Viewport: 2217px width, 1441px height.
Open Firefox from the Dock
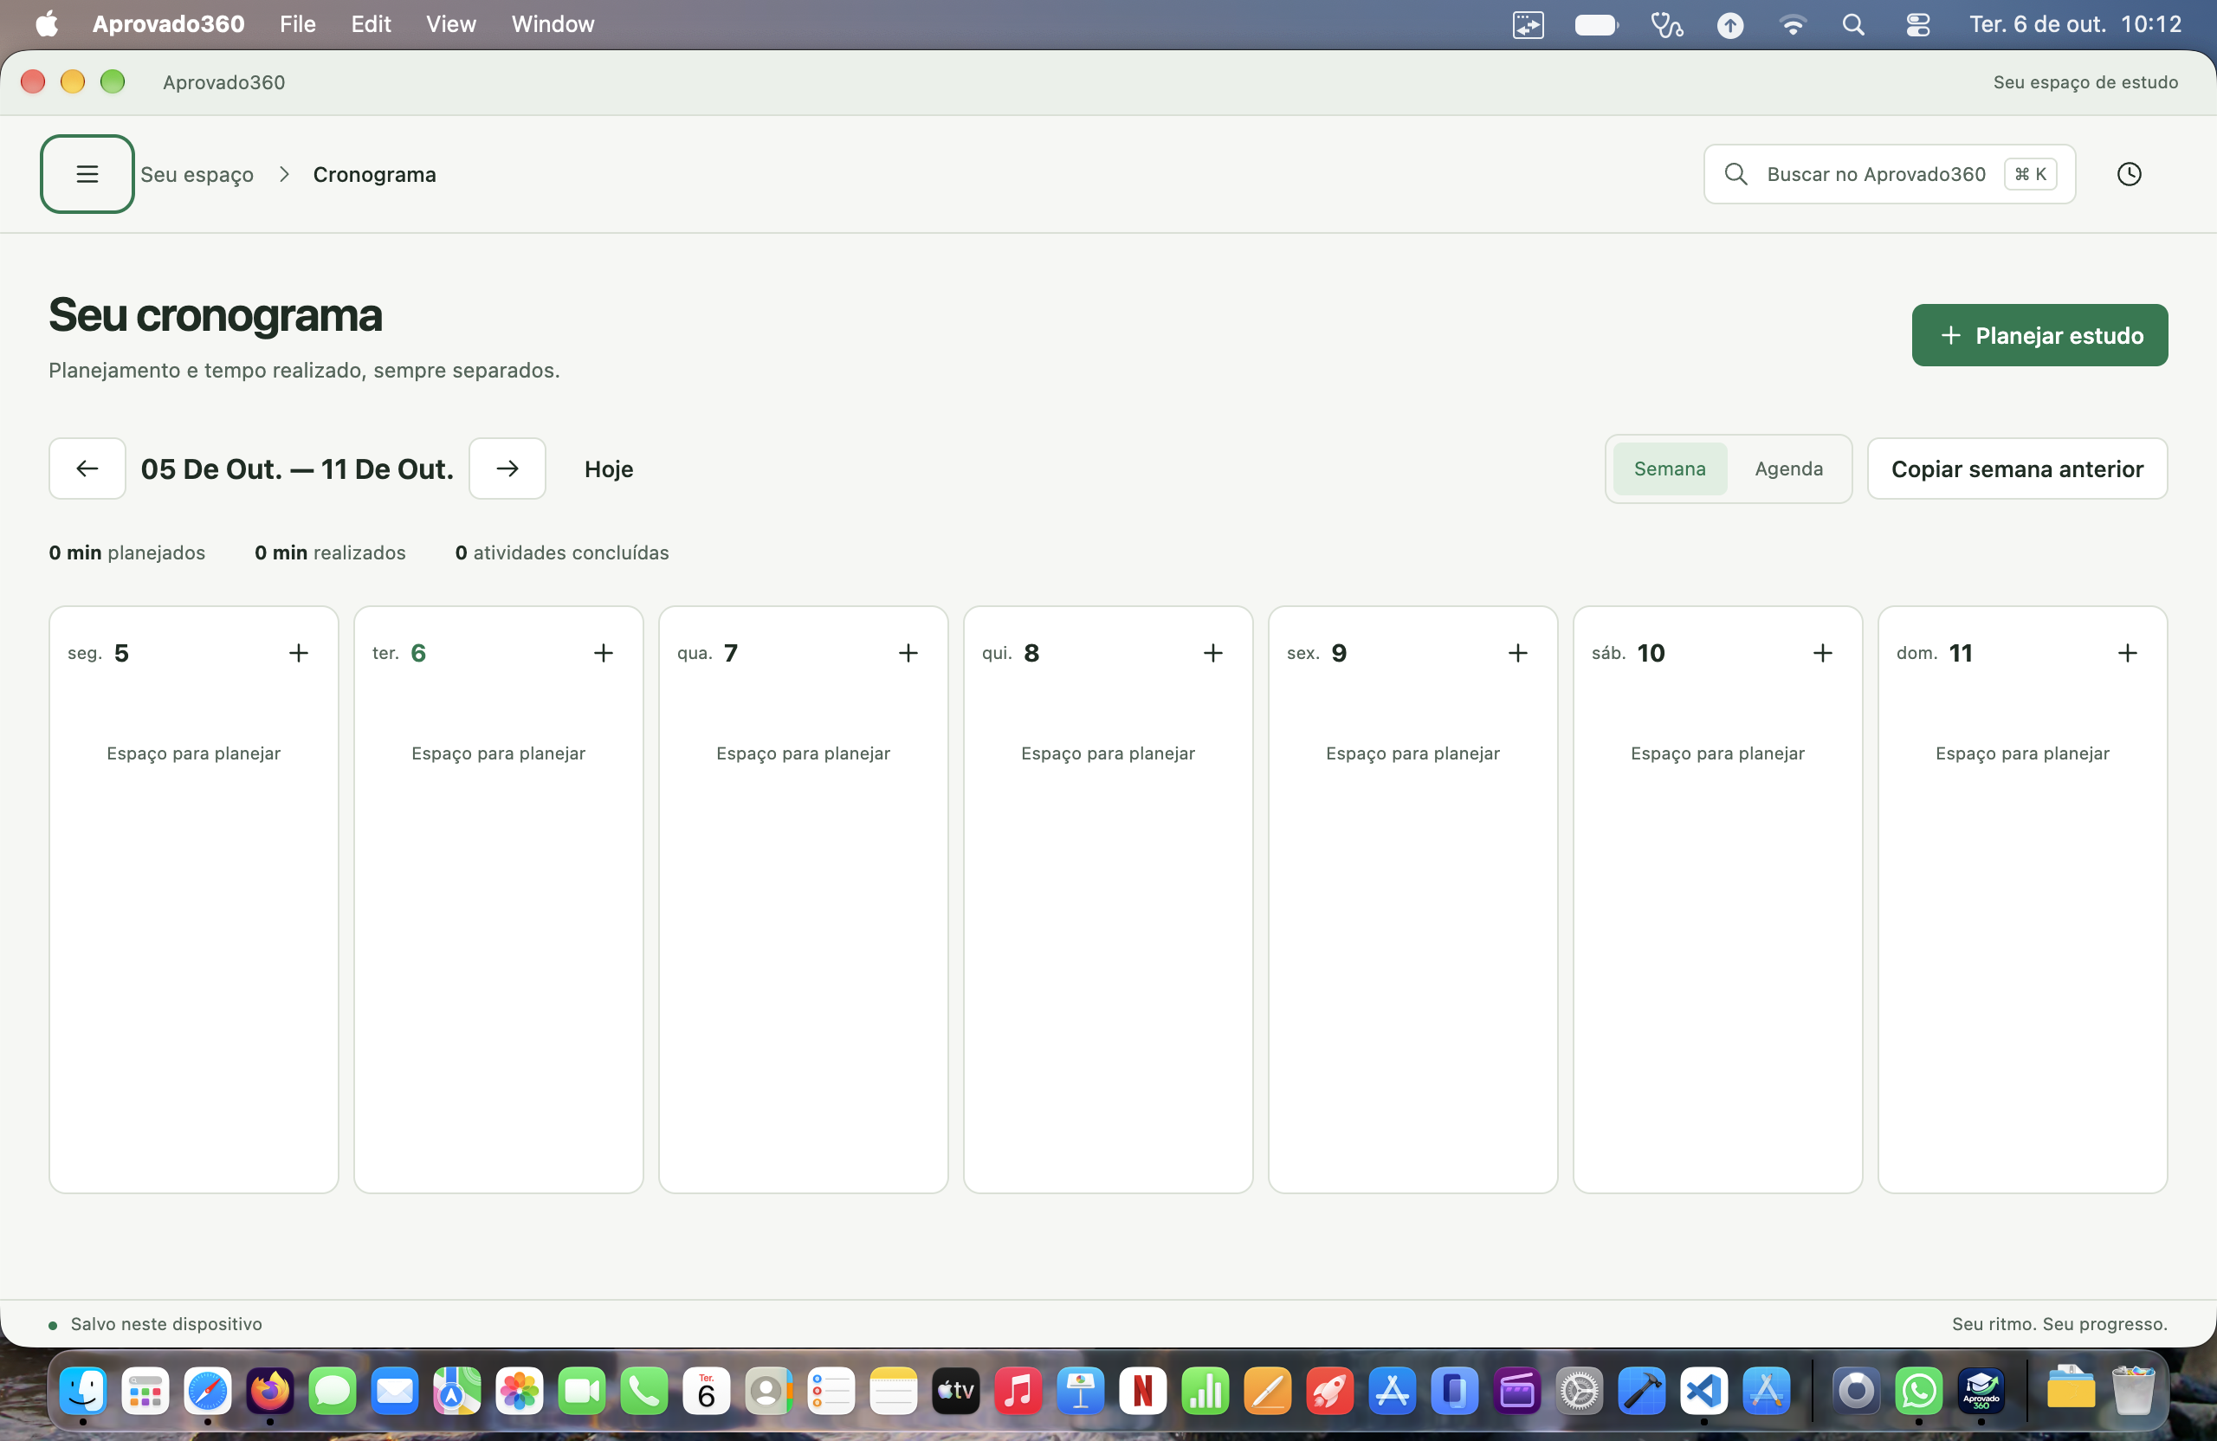(269, 1391)
